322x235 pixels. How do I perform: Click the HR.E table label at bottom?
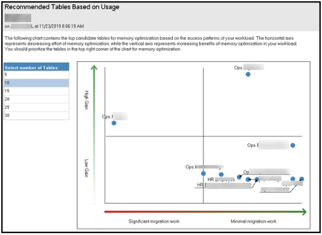coord(224,185)
